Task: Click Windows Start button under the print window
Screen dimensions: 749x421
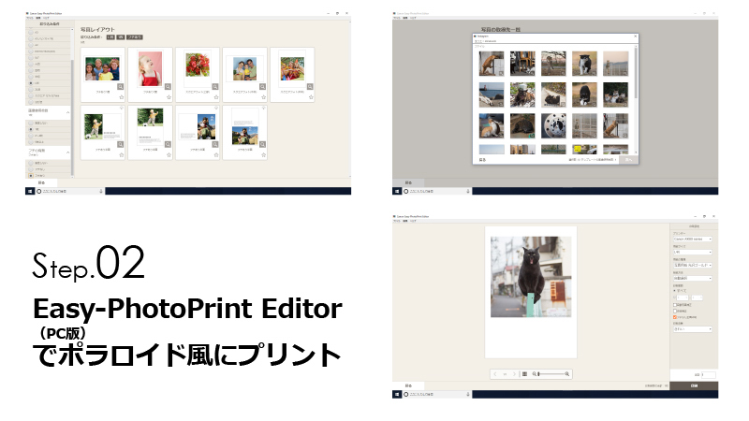Action: point(396,394)
